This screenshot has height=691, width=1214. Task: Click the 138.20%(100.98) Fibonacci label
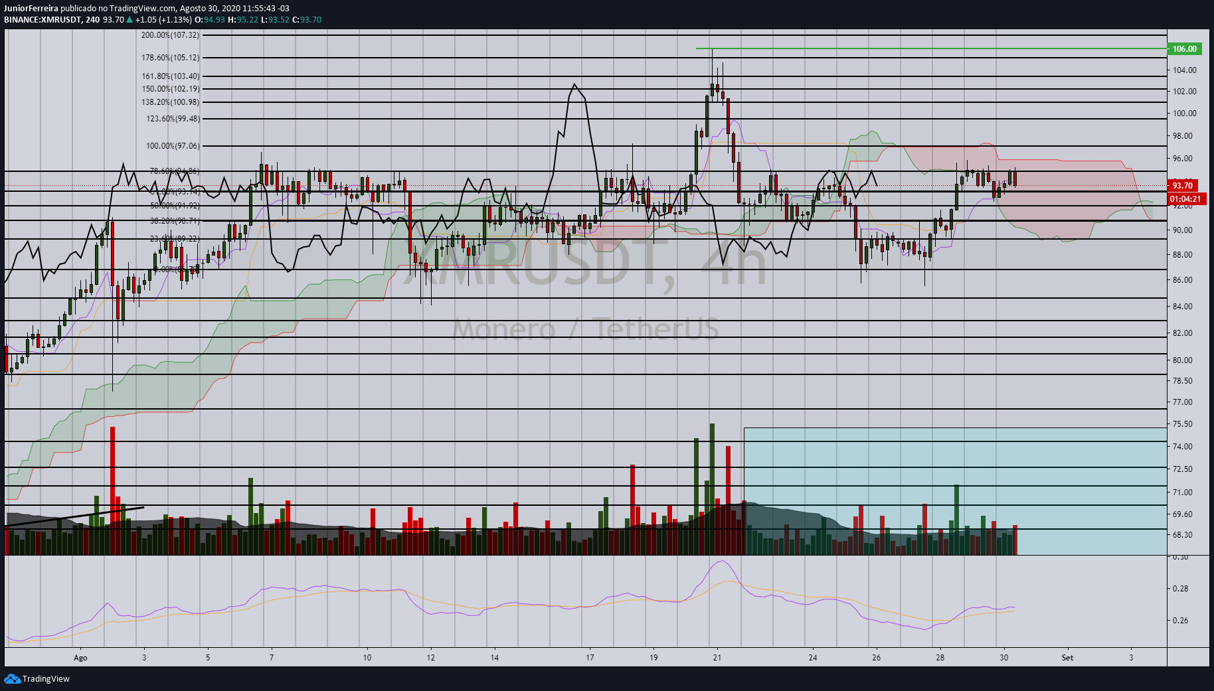point(170,102)
